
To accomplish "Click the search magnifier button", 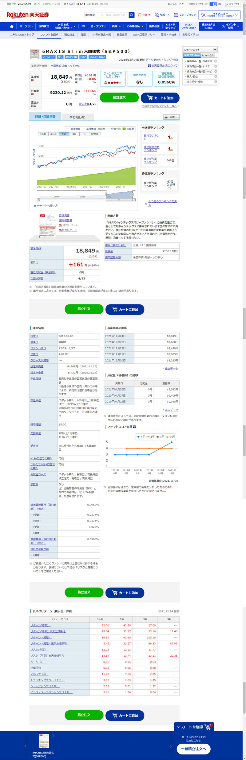I will [x=132, y=15].
